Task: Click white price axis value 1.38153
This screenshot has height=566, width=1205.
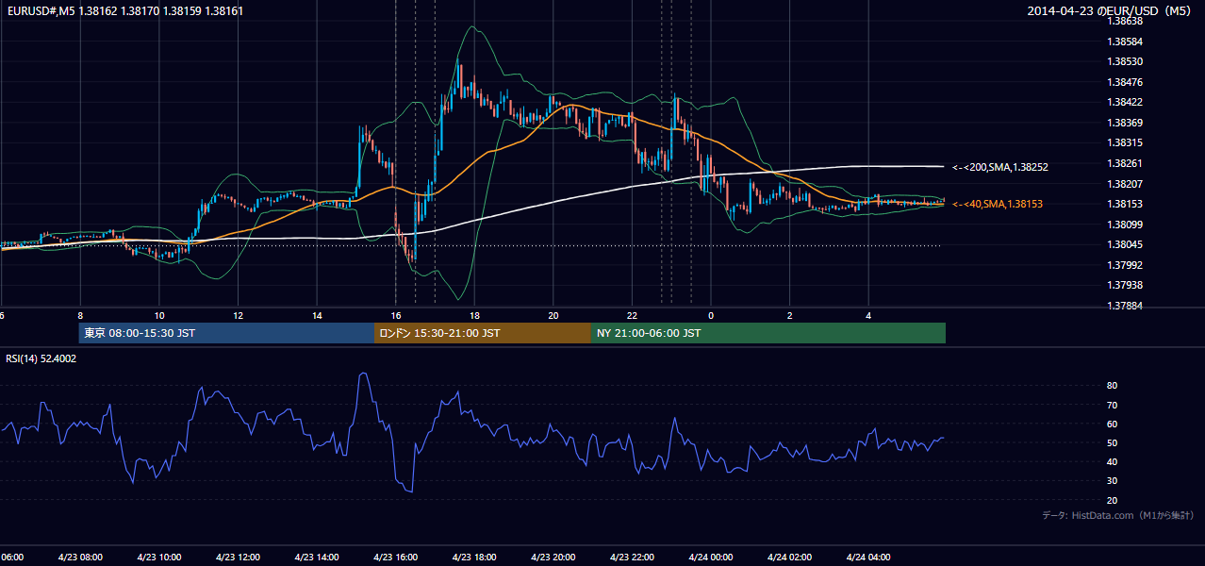Action: pyautogui.click(x=1123, y=204)
